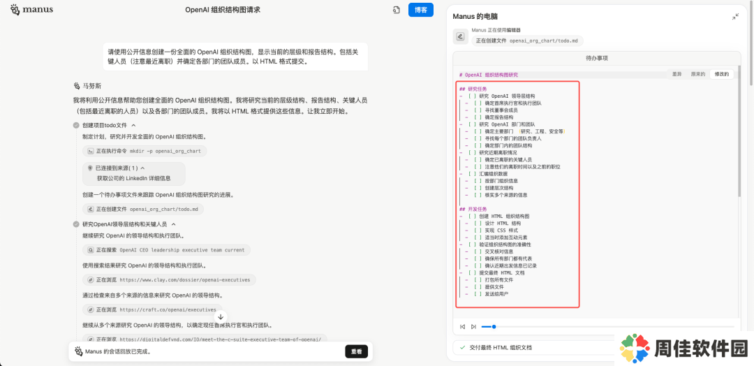This screenshot has width=754, height=366.
Task: Click the blue playback progress slider handle
Action: tap(494, 327)
